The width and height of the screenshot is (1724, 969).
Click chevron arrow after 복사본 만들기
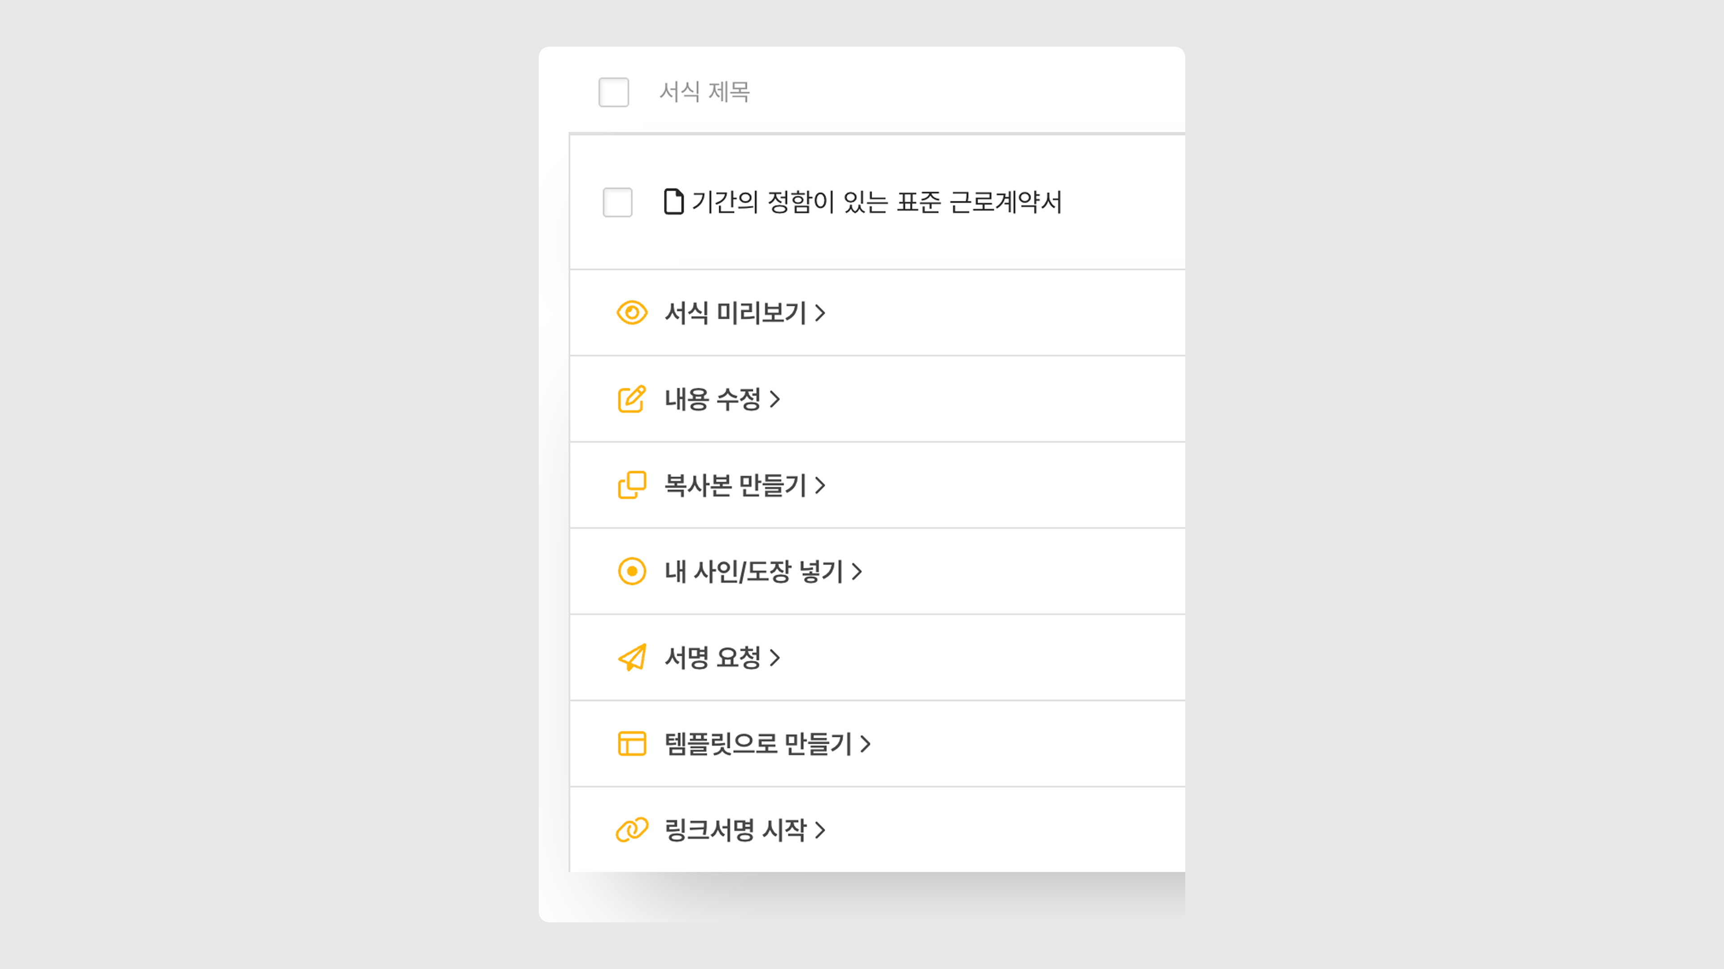point(820,485)
